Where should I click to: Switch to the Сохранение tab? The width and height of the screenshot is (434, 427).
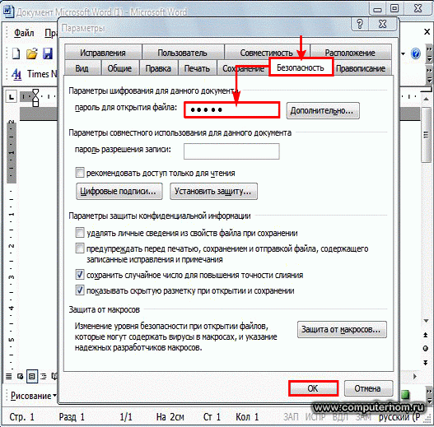pyautogui.click(x=243, y=68)
